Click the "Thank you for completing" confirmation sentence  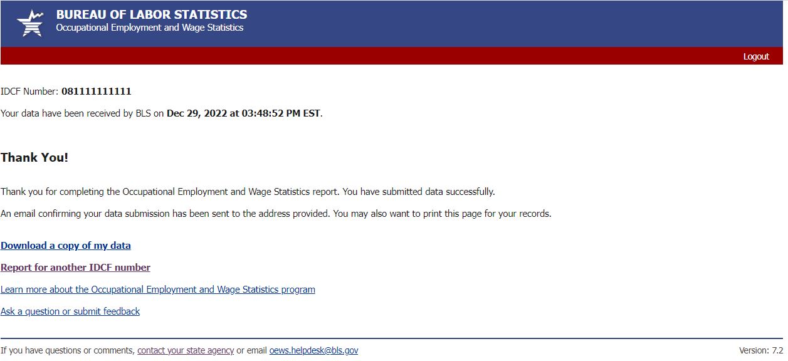click(248, 192)
